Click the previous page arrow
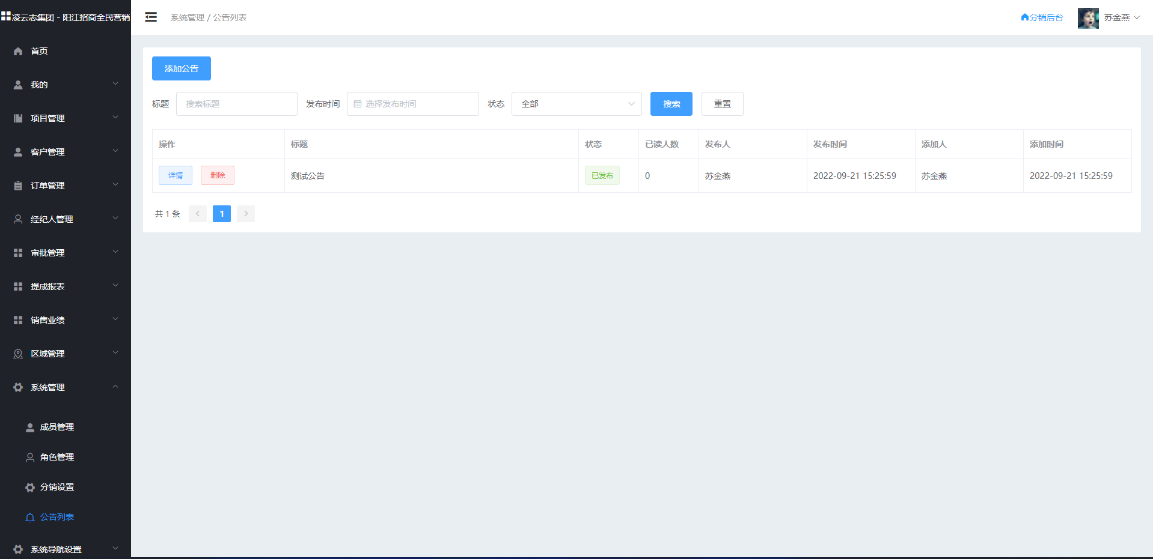1153x559 pixels. (x=198, y=214)
